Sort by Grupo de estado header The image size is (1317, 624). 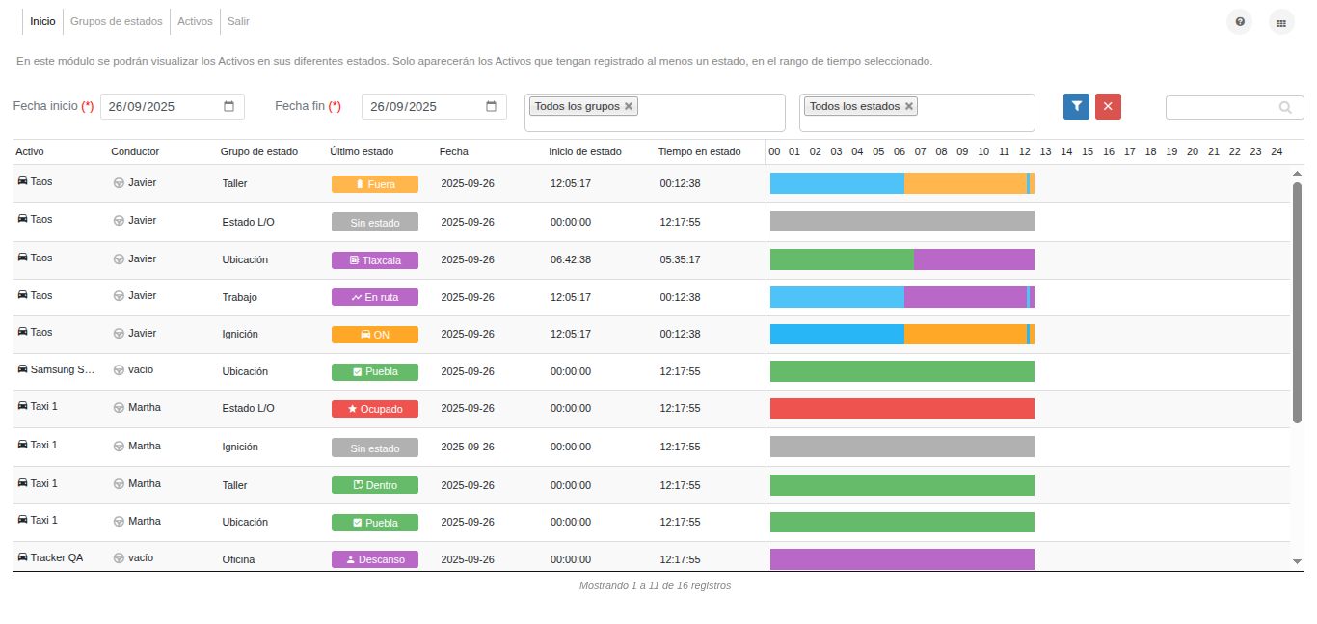point(259,151)
